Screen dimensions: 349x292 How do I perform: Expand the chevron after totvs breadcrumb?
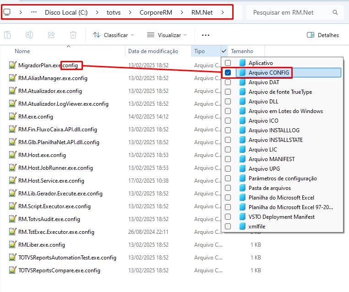tap(130, 12)
